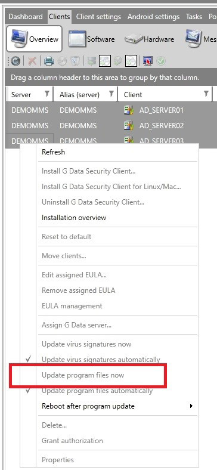Open the Hardware section
Image resolution: width=217 pixels, height=470 pixels.
[x=149, y=39]
